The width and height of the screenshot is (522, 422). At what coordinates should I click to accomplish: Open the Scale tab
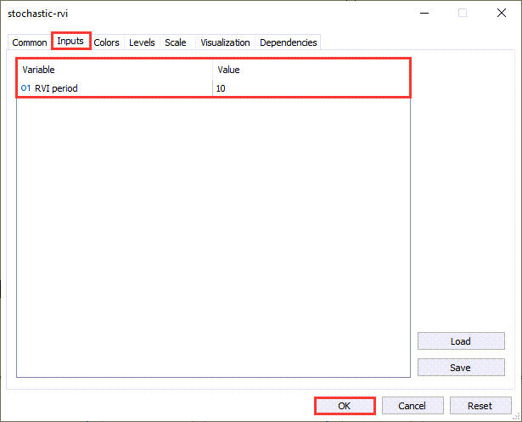point(176,42)
